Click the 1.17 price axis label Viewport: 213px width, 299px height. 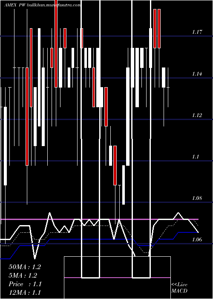197,32
